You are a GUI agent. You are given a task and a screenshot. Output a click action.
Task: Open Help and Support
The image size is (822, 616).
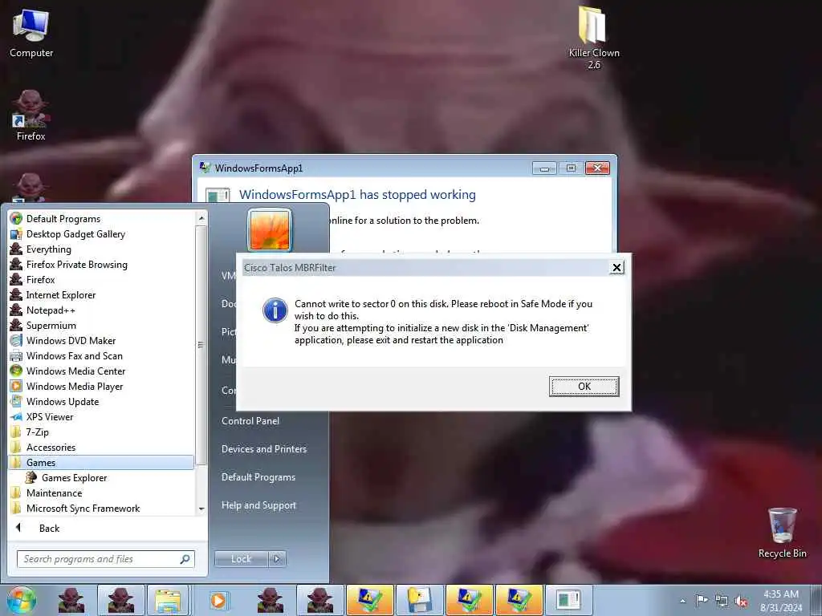point(259,505)
